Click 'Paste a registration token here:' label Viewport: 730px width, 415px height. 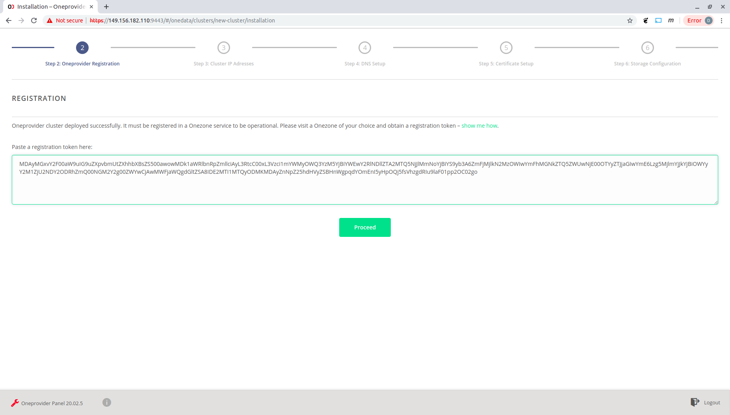coord(52,147)
